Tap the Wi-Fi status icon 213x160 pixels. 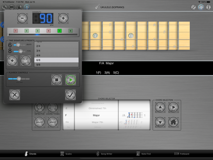pos(199,2)
